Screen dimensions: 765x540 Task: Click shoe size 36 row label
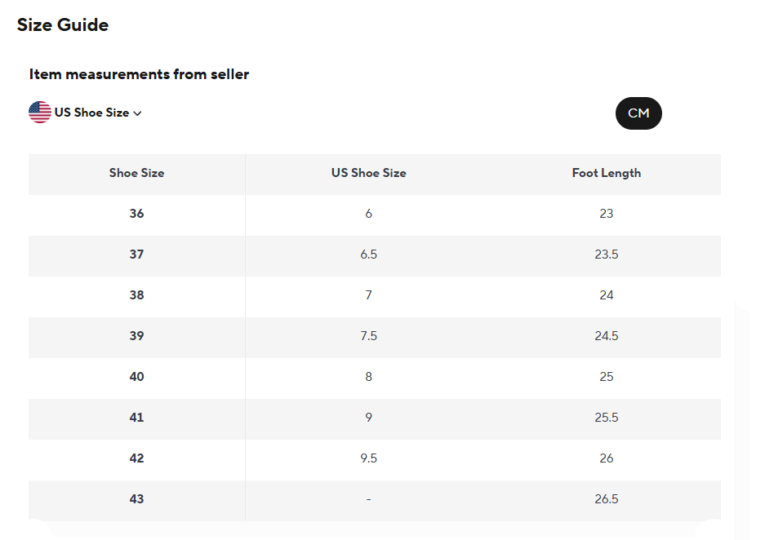pyautogui.click(x=136, y=214)
